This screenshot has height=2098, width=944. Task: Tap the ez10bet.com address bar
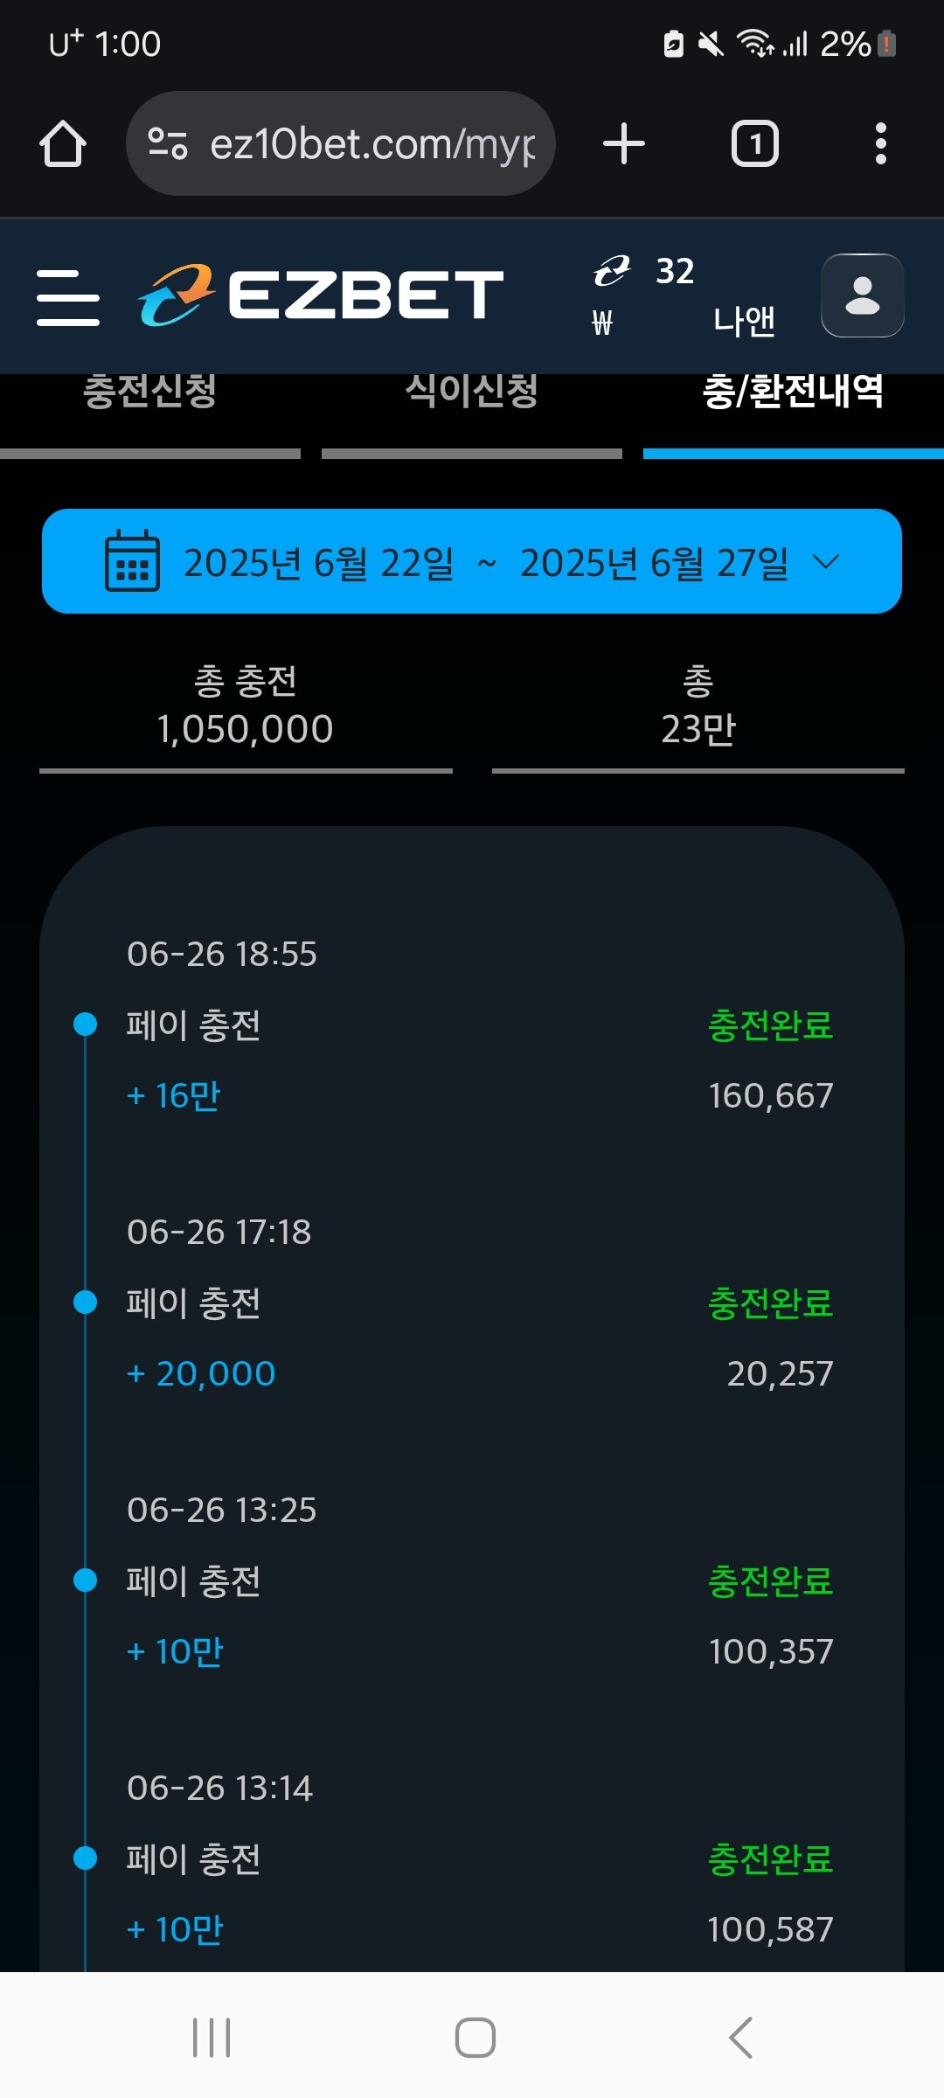pyautogui.click(x=371, y=144)
